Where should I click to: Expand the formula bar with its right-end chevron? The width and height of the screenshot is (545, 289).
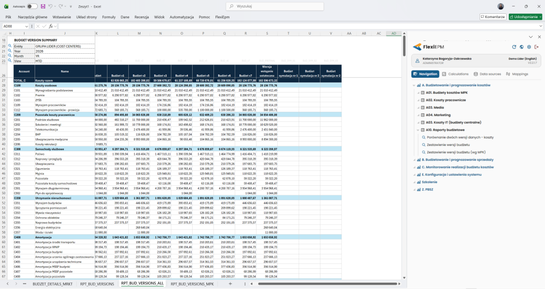pyautogui.click(x=541, y=26)
